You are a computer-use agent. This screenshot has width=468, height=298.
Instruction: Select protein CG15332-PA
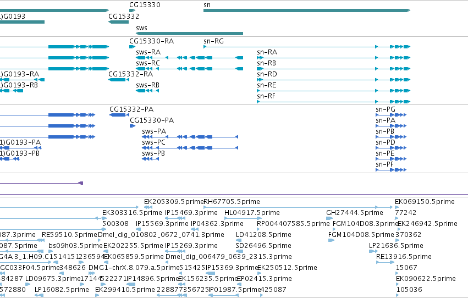[x=119, y=115]
